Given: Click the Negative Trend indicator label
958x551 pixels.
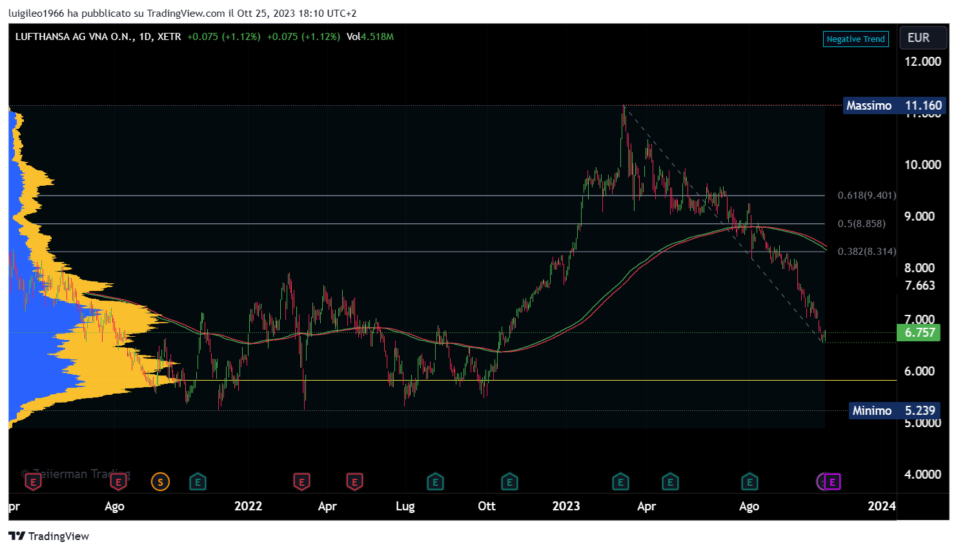Looking at the screenshot, I should (x=856, y=39).
